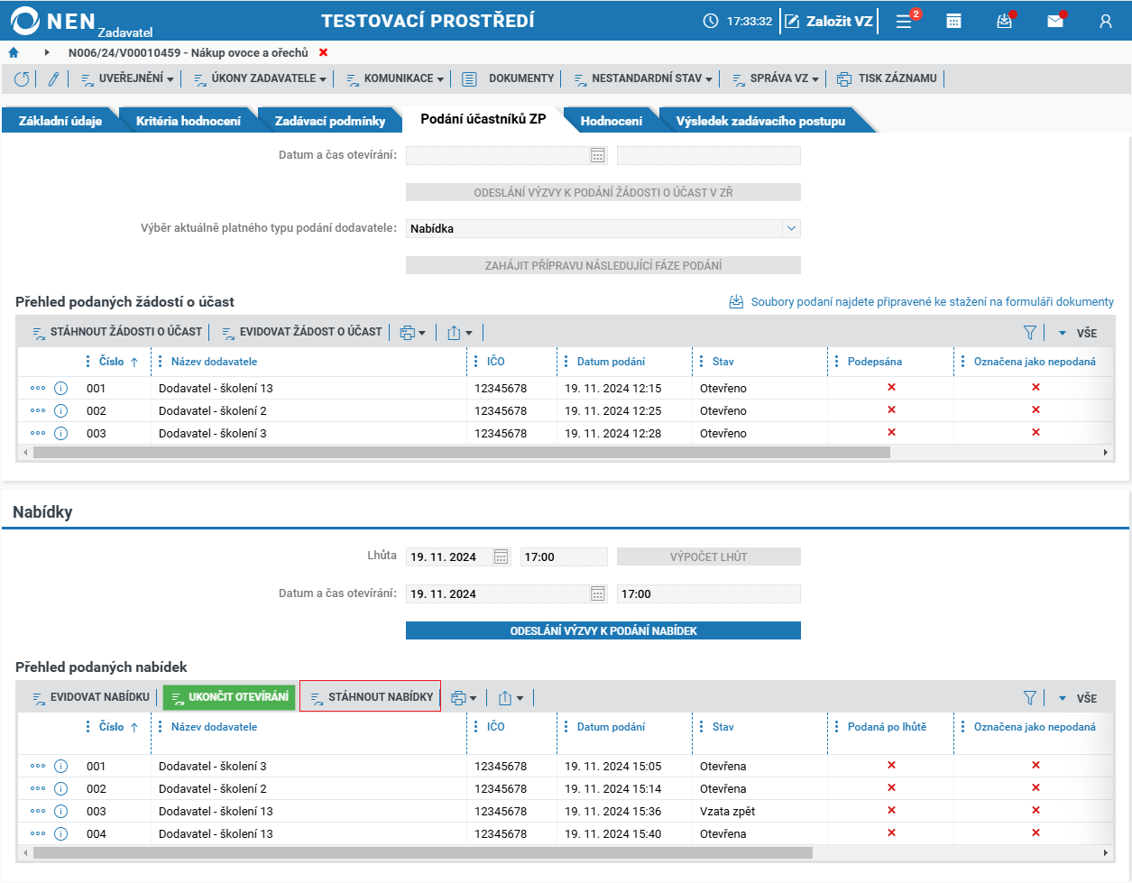Click offer date cell '19. 11. 2024 15:05'
1132x883 pixels.
[x=612, y=766]
